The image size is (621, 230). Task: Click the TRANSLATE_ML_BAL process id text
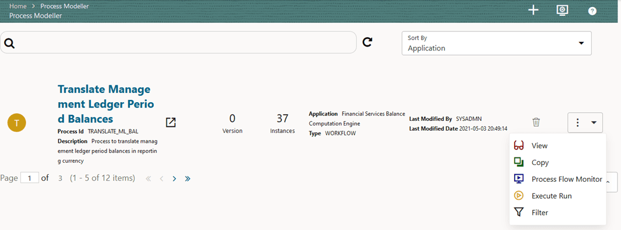113,131
